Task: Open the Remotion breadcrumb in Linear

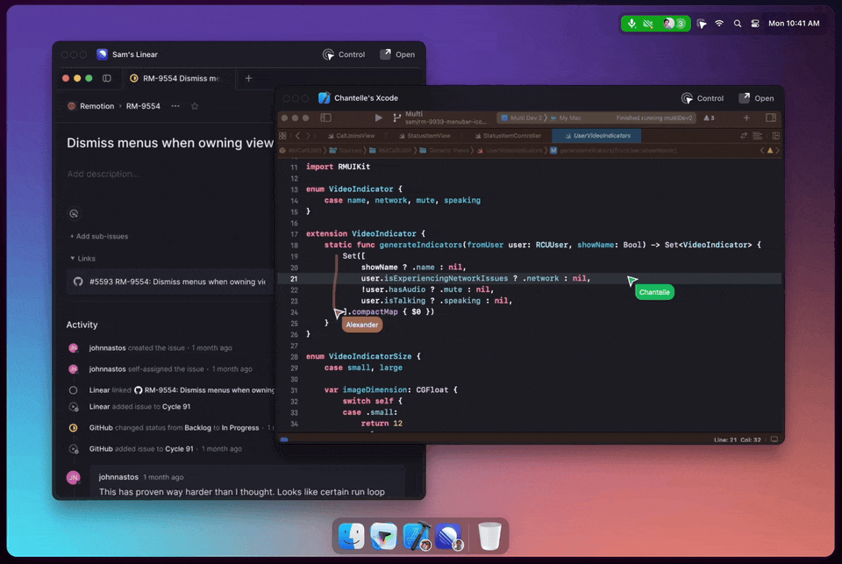Action: pos(91,106)
